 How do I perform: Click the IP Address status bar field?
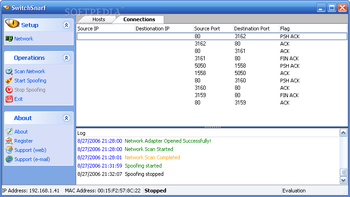pyautogui.click(x=31, y=191)
